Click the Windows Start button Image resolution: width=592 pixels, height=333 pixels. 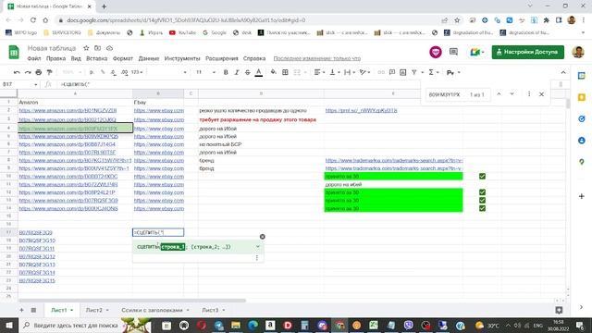(x=9, y=325)
